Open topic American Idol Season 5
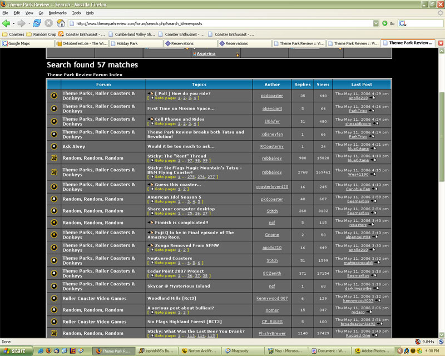The height and width of the screenshot is (356, 445). 174,197
